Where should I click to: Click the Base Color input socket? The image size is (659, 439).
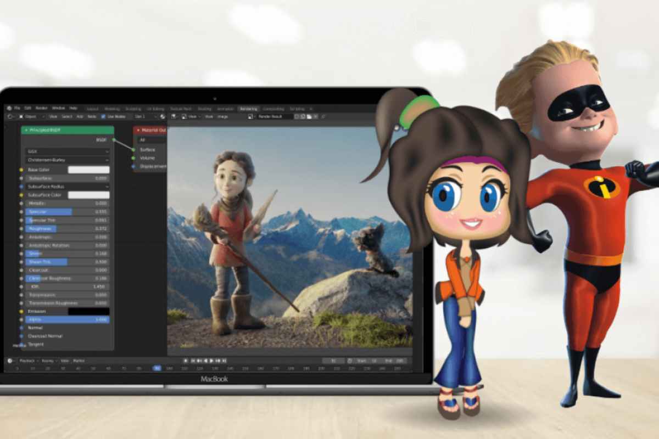pos(21,170)
